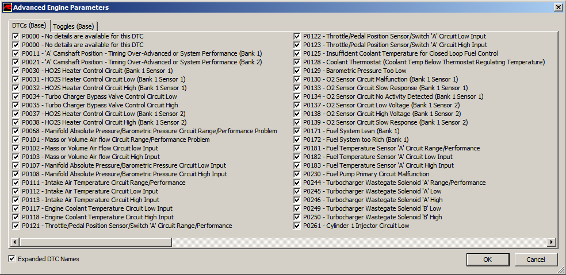Switch to the Toggles (Base) tab

click(x=74, y=26)
